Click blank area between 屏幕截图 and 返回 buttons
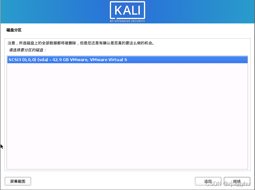The width and height of the screenshot is (255, 190). coord(113,181)
